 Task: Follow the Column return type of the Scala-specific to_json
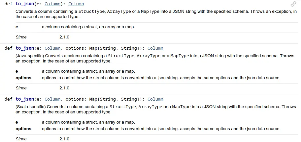click(155, 99)
